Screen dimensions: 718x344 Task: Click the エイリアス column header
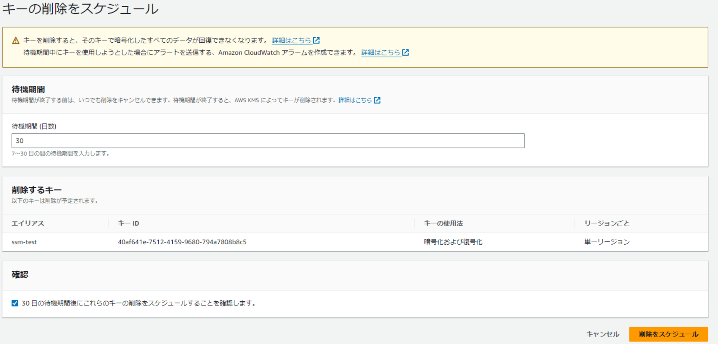click(28, 223)
